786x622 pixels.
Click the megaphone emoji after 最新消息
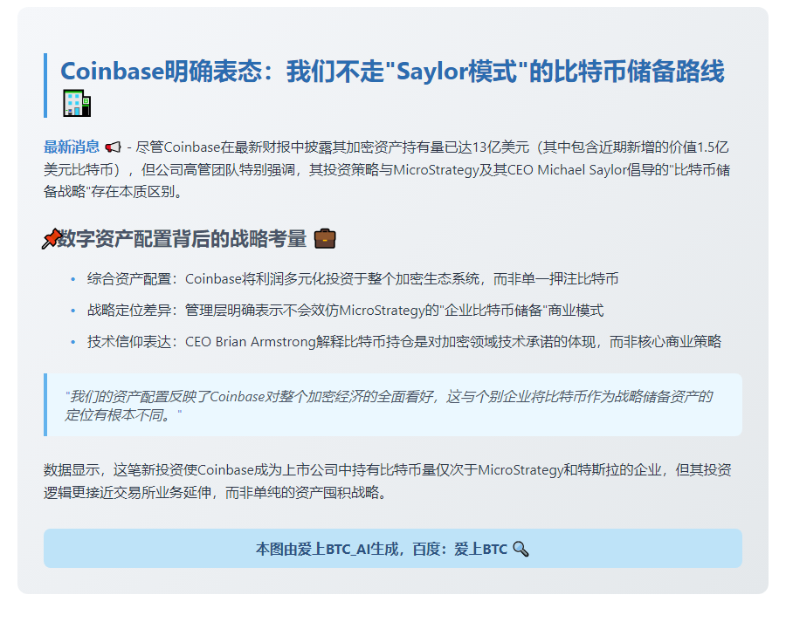[113, 147]
